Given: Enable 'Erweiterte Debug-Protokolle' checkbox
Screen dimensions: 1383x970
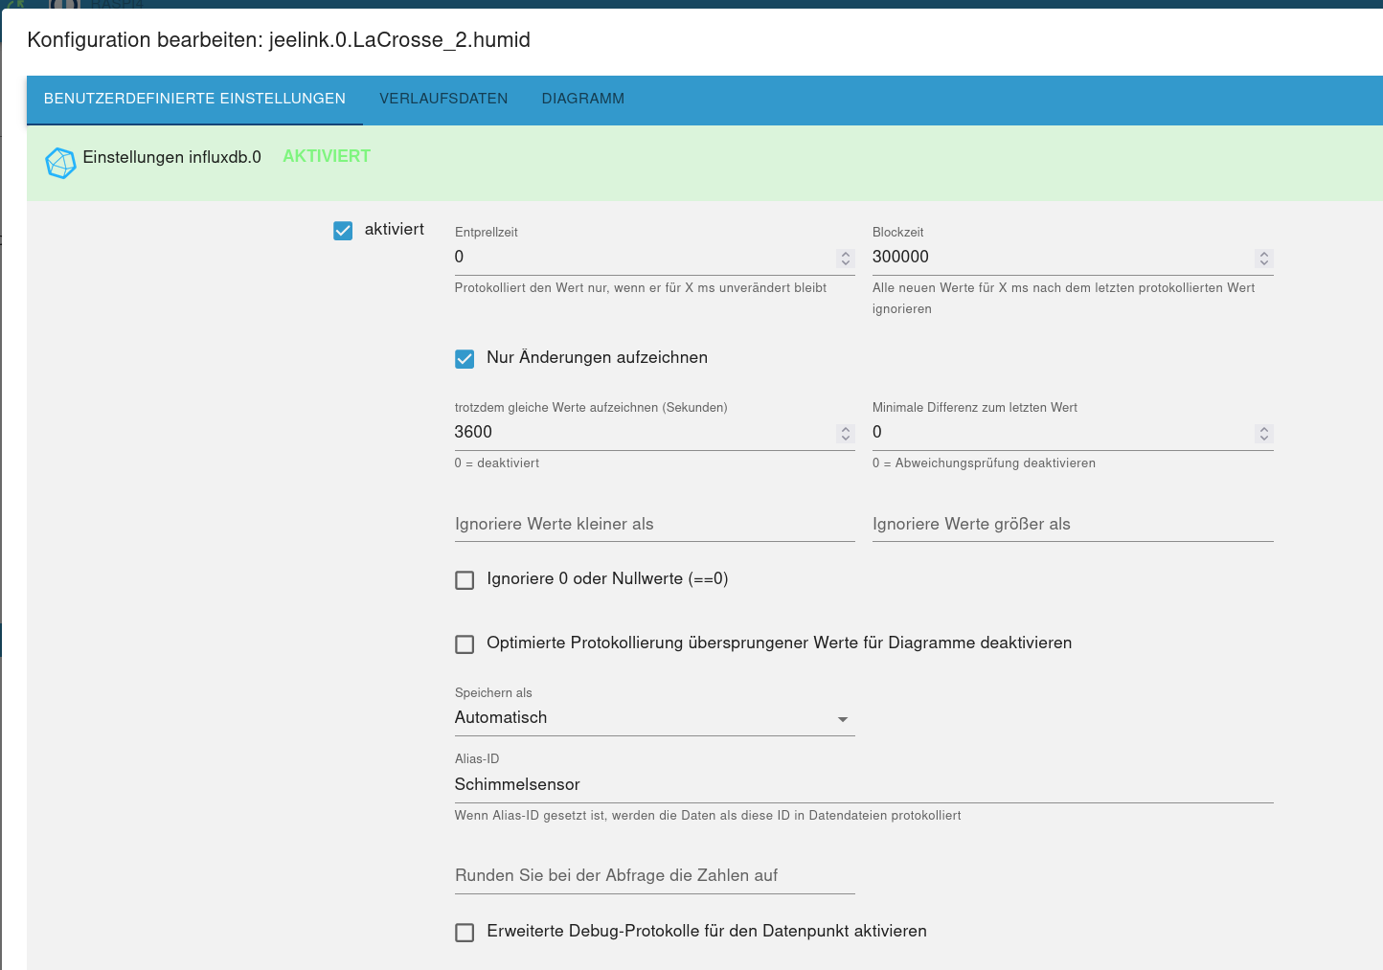Looking at the screenshot, I should [465, 933].
